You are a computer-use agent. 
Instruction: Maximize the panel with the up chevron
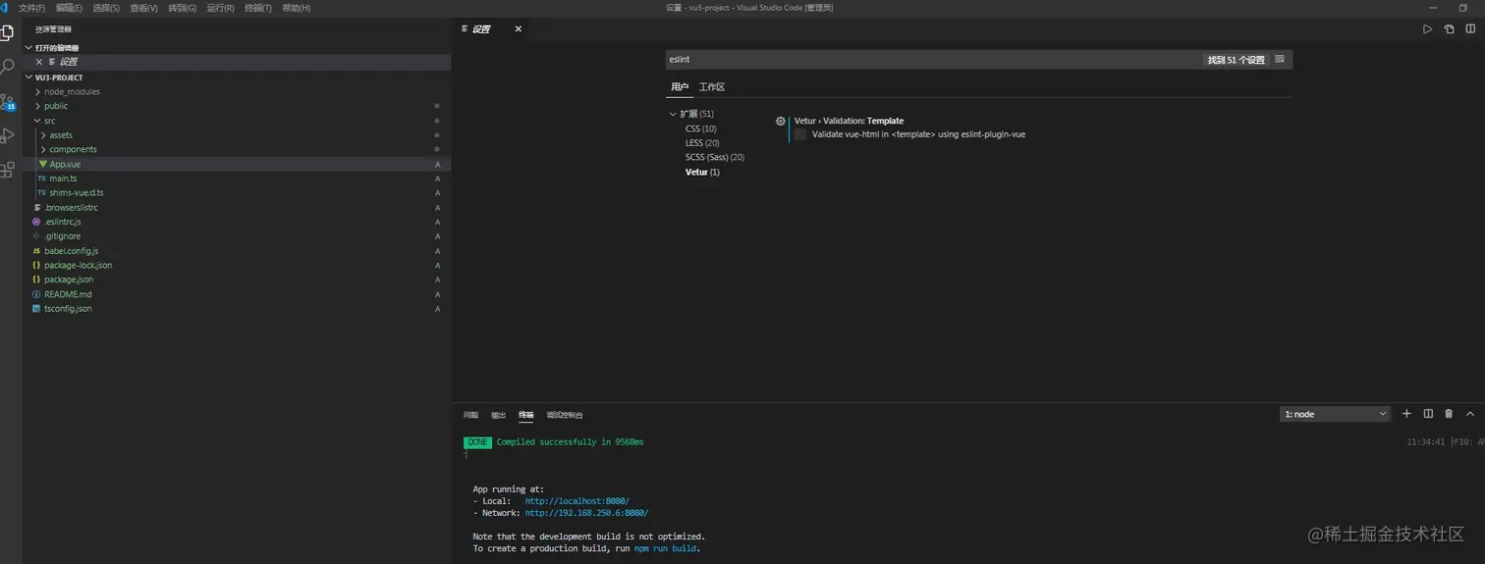[1470, 414]
